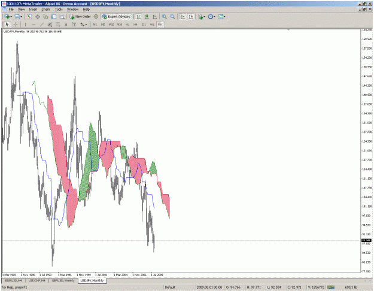Switch to M1 timeframe
Screen dimensions: 374x291
pyautogui.click(x=95, y=25)
